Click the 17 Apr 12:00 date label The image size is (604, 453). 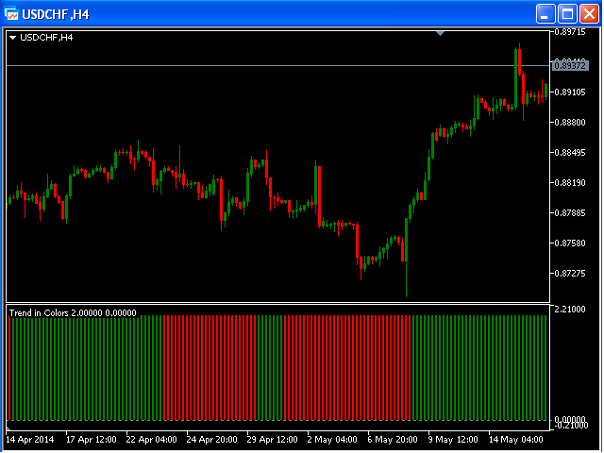92,440
